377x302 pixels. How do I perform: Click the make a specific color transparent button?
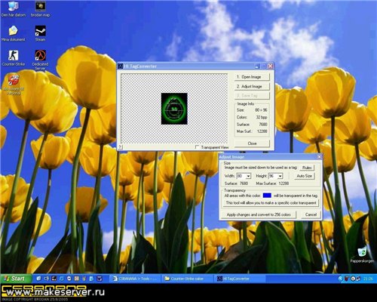click(x=271, y=203)
